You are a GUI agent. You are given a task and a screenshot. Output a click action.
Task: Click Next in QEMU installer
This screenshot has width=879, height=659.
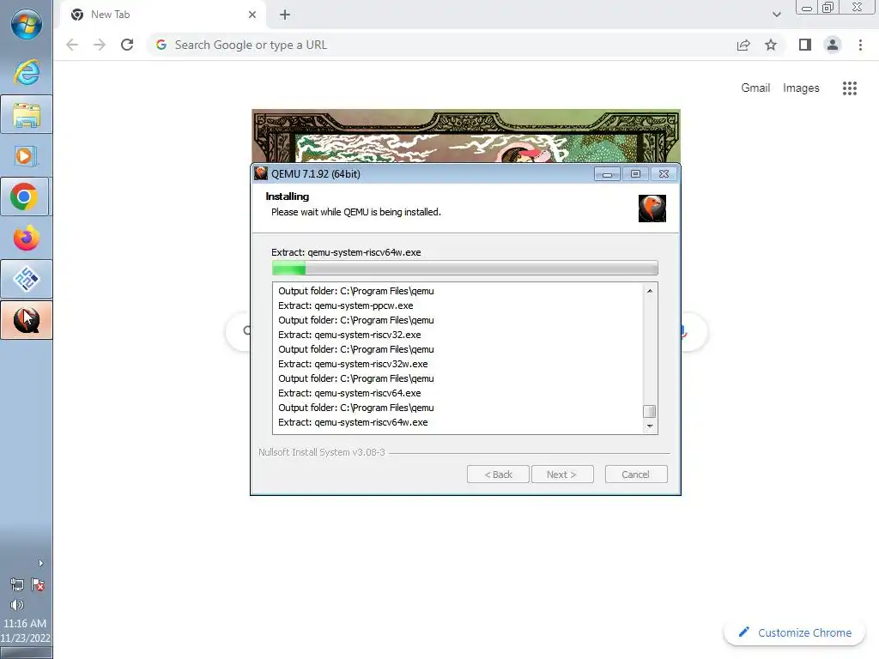click(561, 474)
